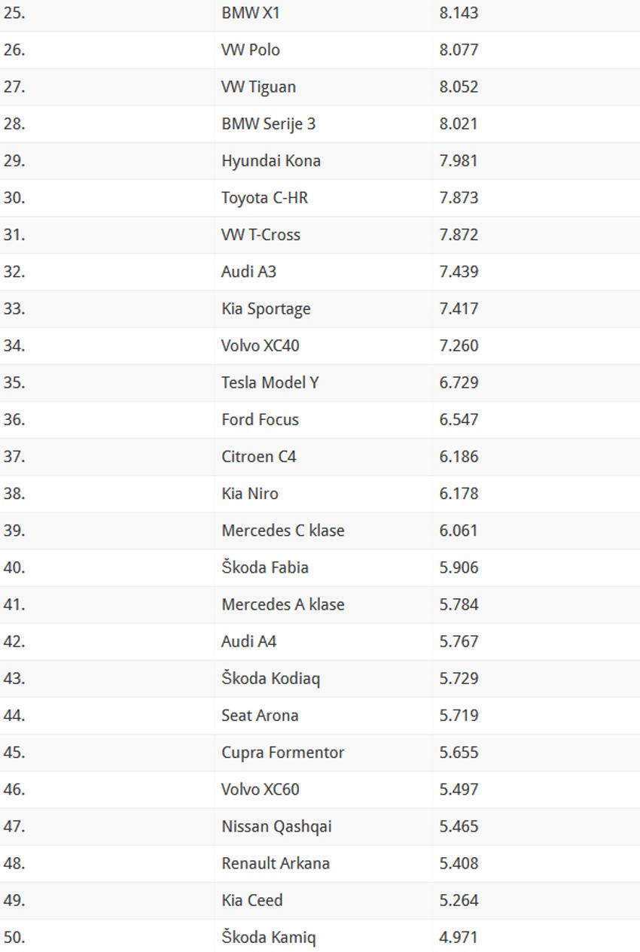Click the VW Tiguan entry
The width and height of the screenshot is (640, 952).
[x=258, y=87]
